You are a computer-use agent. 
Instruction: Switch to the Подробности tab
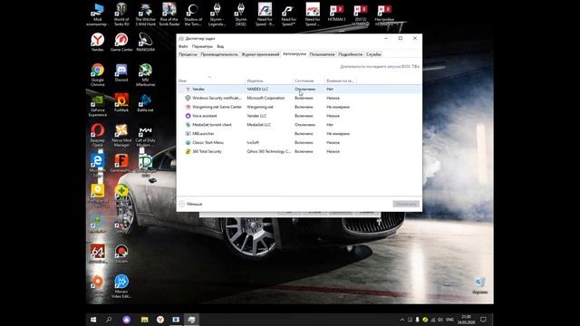click(x=351, y=54)
